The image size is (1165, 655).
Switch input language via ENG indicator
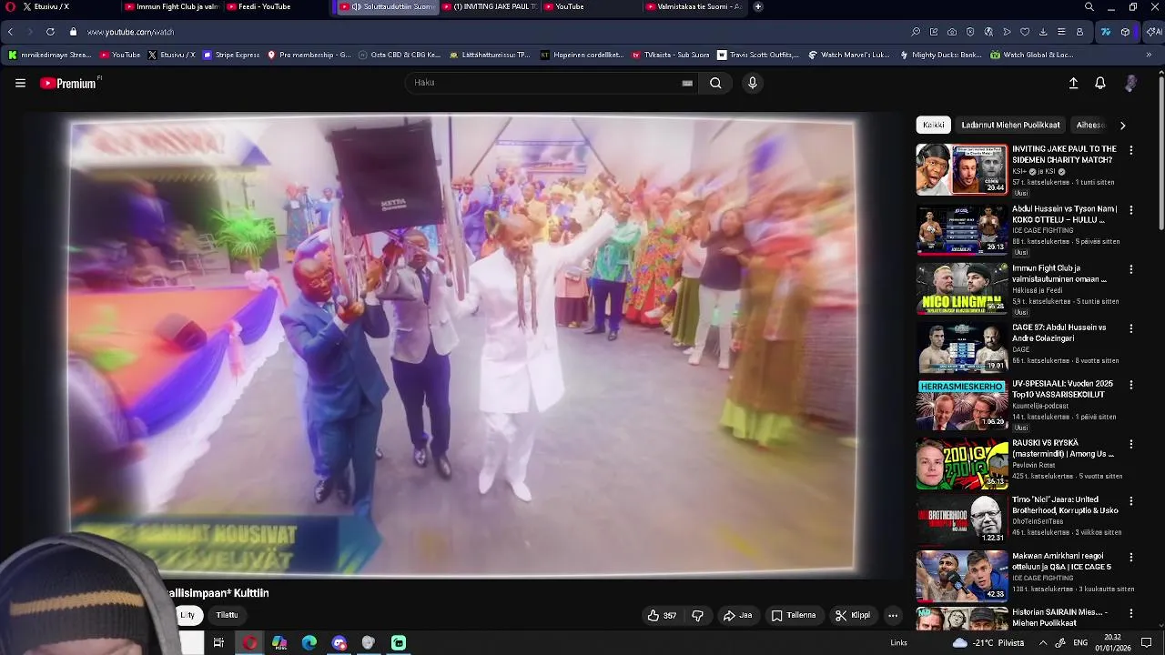tap(1080, 643)
